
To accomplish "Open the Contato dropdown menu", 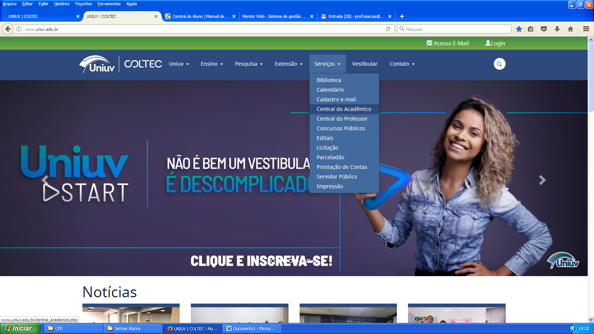I will pyautogui.click(x=402, y=64).
